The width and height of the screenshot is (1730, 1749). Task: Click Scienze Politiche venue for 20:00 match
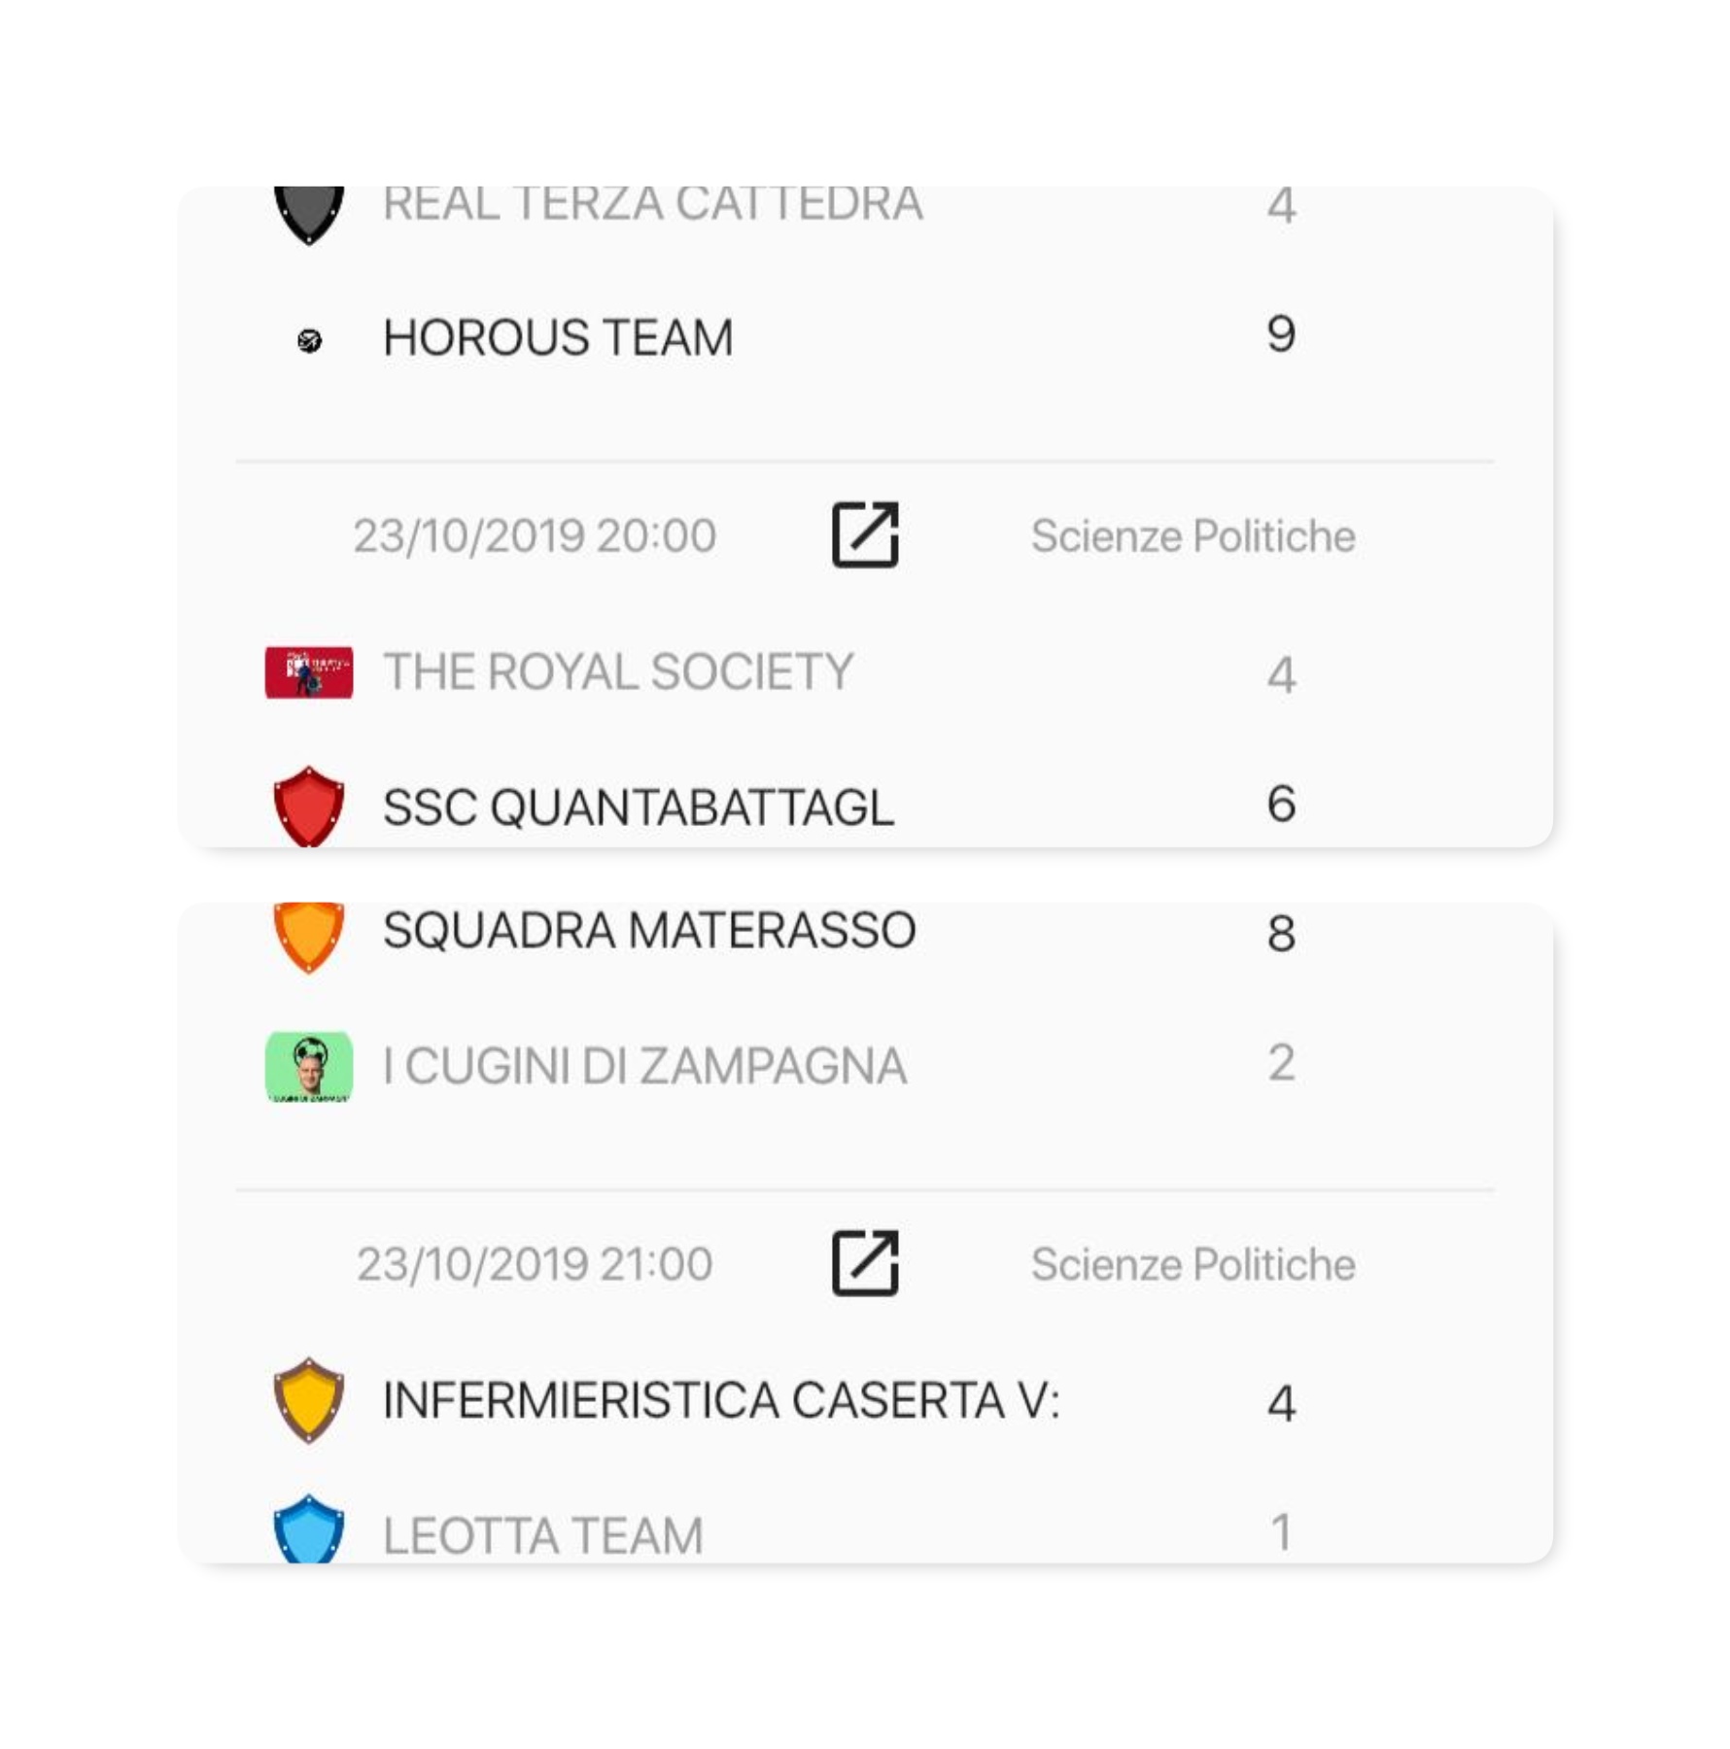tap(1193, 536)
